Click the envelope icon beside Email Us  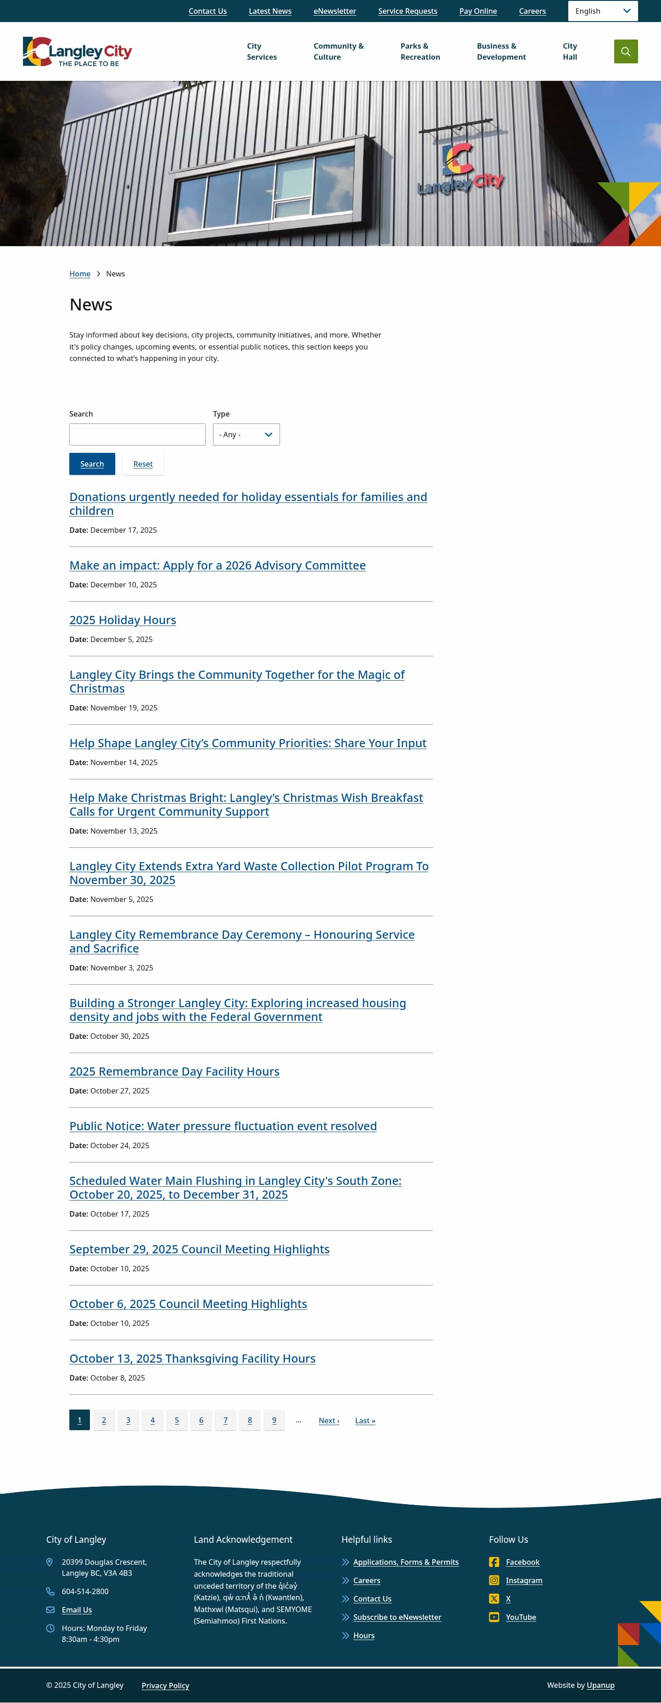click(x=50, y=1609)
